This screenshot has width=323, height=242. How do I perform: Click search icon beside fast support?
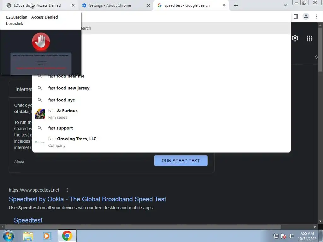coord(40,128)
